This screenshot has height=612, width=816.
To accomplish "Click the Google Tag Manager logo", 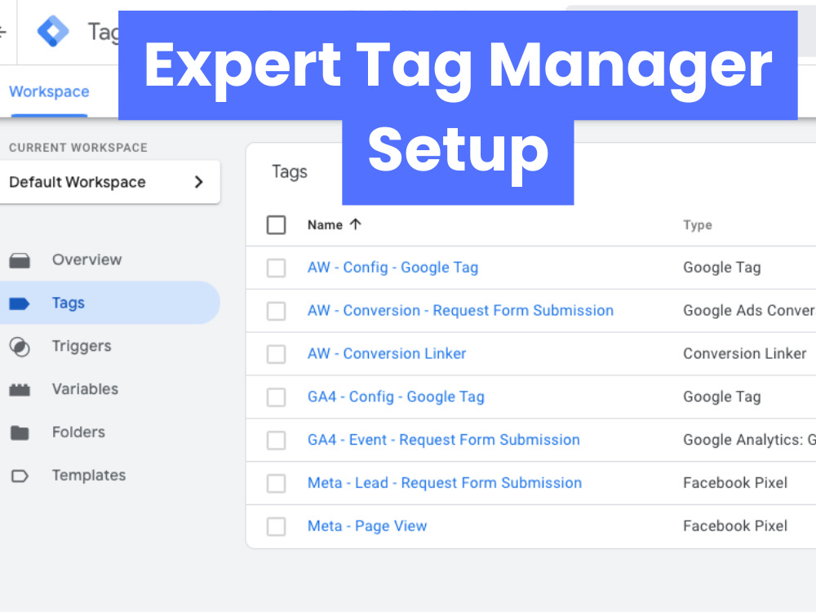I will point(53,31).
